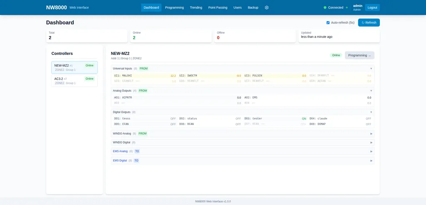The image size is (426, 205).
Task: Click AO1: AIPNTR output row
Action: point(177,98)
